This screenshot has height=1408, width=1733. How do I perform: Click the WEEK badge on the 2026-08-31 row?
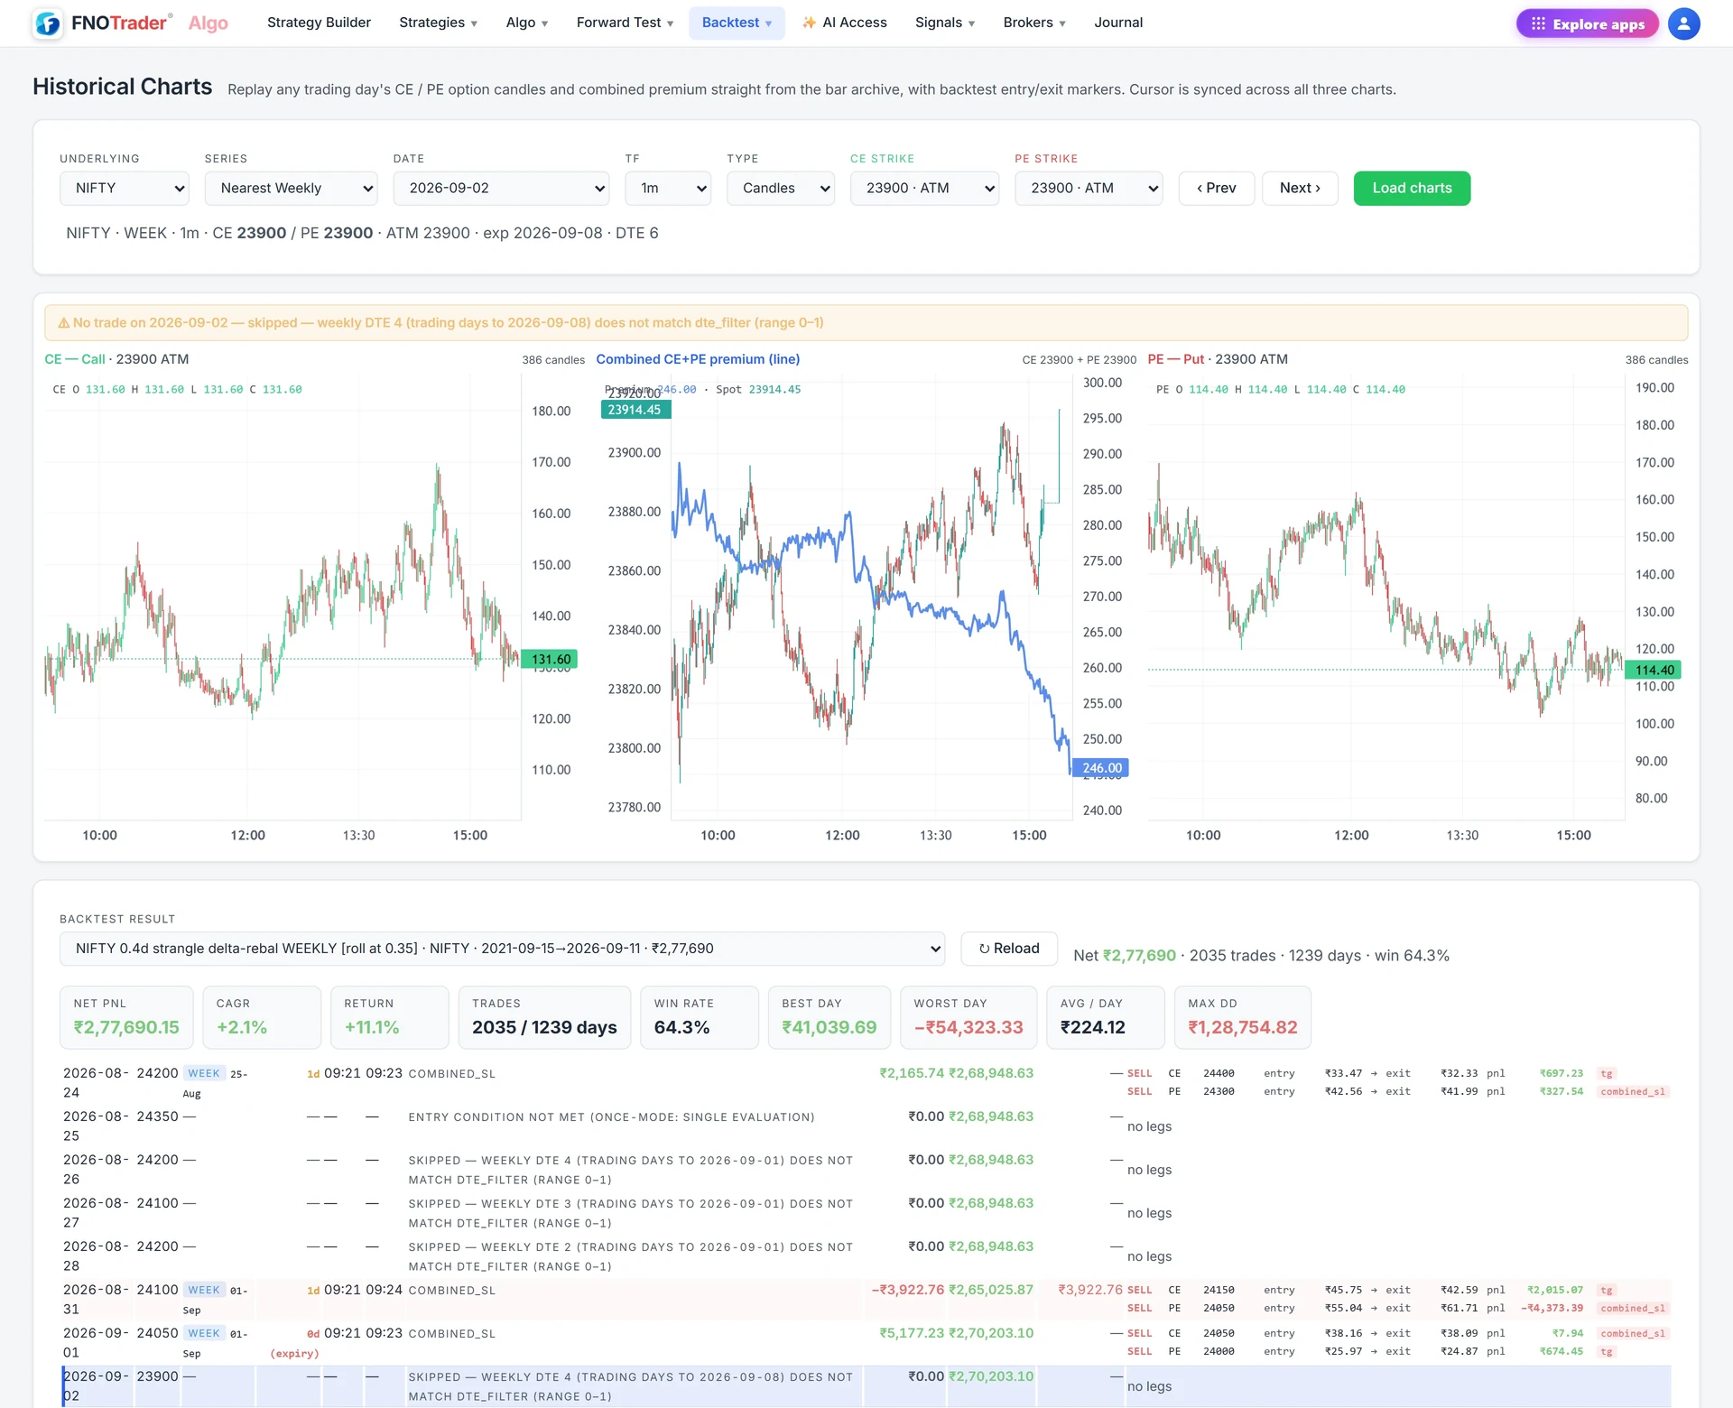pyautogui.click(x=204, y=1290)
